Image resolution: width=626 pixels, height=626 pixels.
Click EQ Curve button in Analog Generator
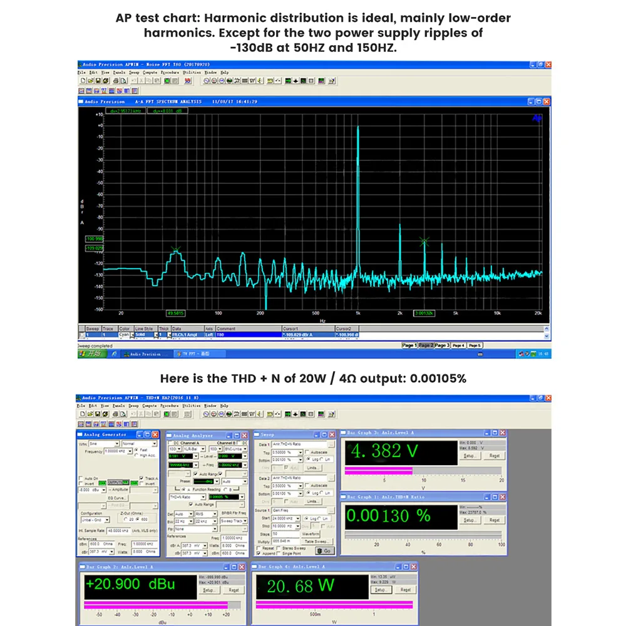[117, 498]
